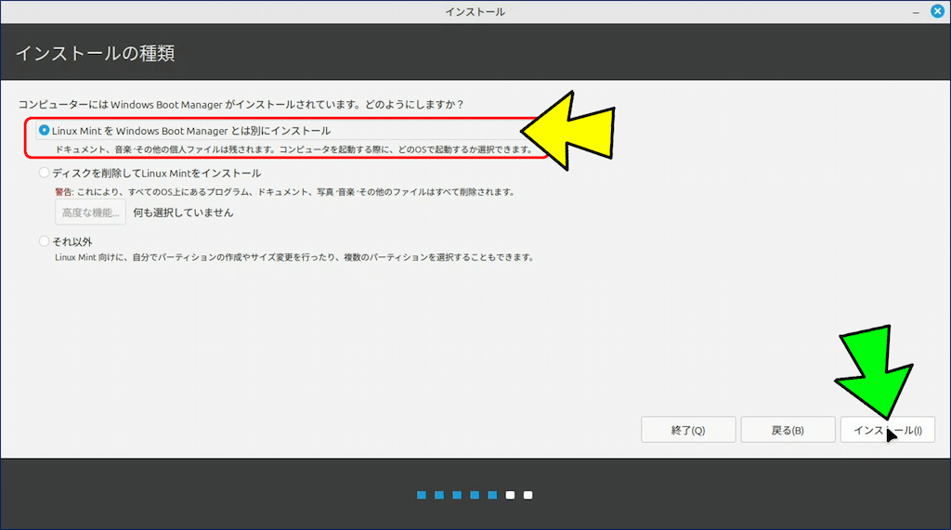Image resolution: width=951 pixels, height=530 pixels.
Task: Click the fourth blue progress square
Action: click(475, 496)
